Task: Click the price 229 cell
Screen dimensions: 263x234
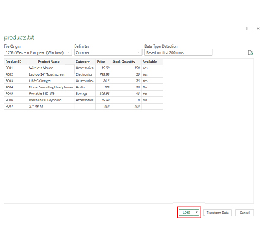Action: 103,87
